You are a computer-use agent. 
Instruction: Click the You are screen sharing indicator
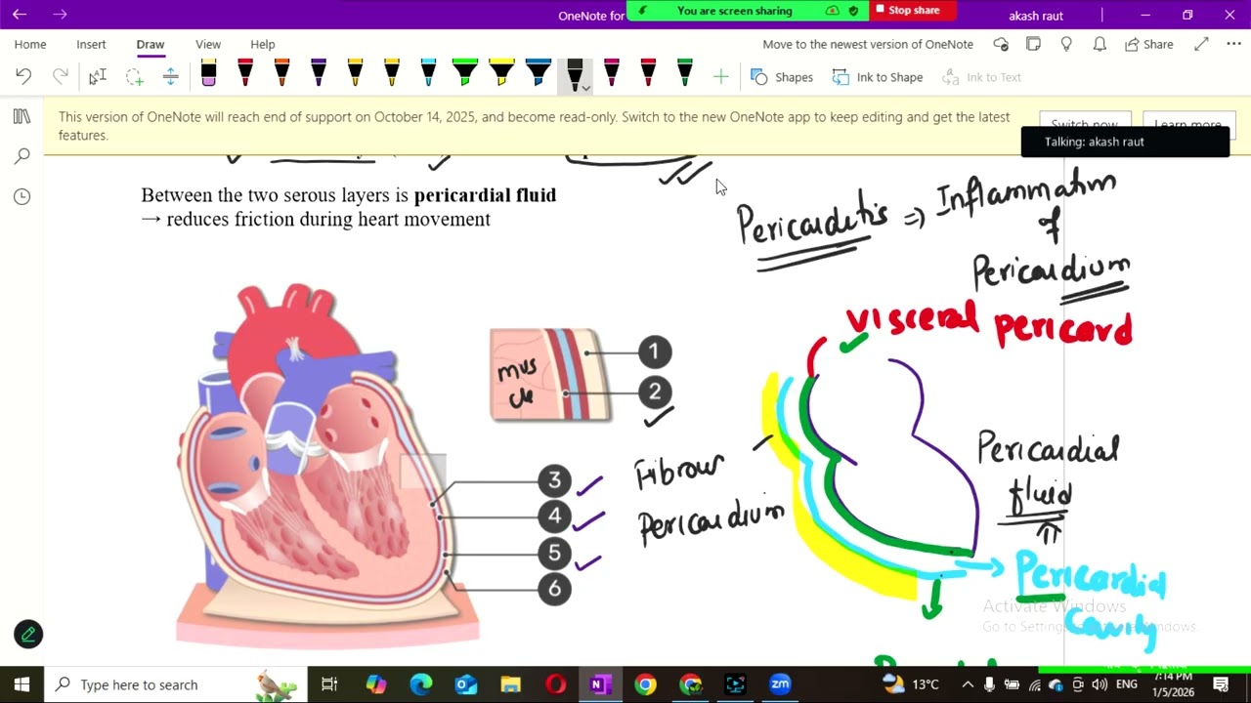[x=734, y=11]
